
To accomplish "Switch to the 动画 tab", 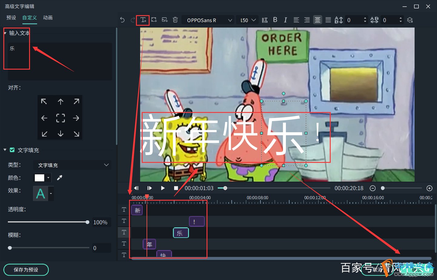I will 48,18.
